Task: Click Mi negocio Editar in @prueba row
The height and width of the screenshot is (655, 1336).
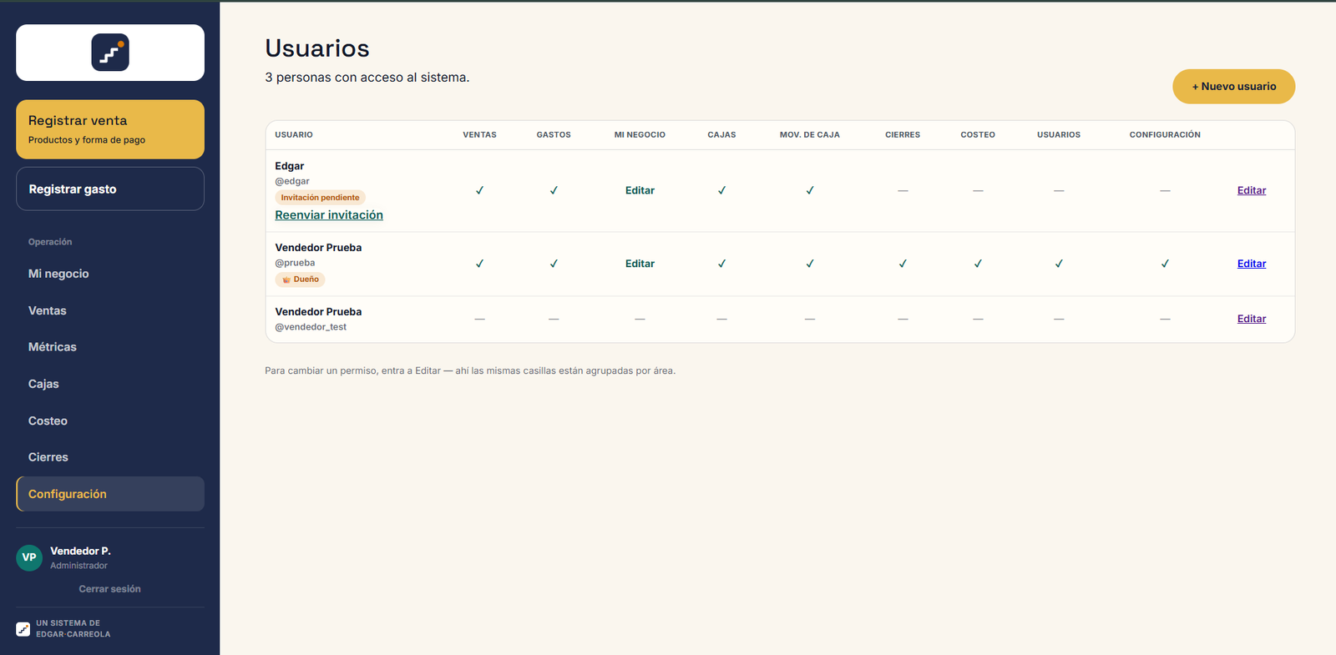Action: coord(640,264)
